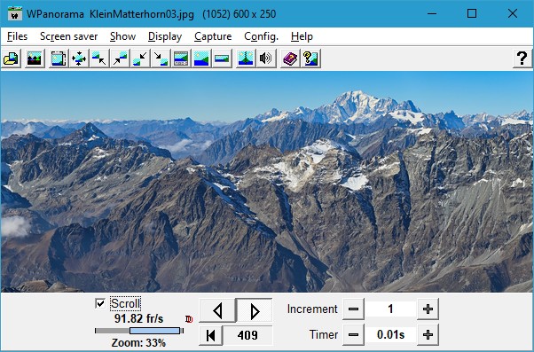Close the WPanorama window
This screenshot has width=534, height=352.
click(513, 14)
